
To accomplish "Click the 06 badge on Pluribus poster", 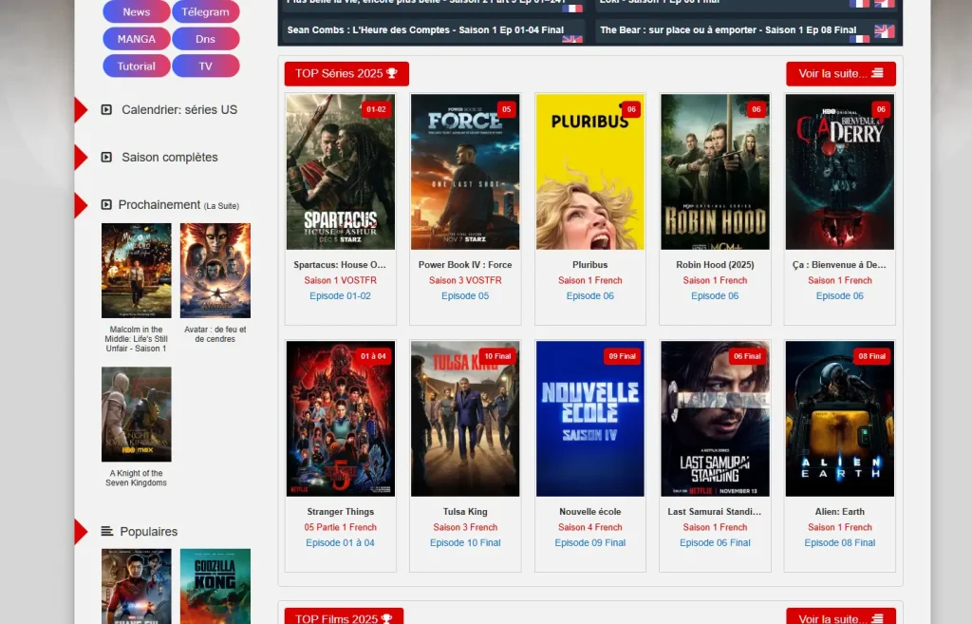I will tap(631, 109).
